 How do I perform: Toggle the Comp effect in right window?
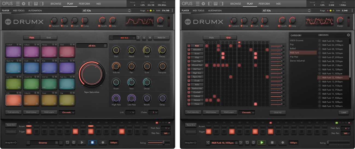262,26
